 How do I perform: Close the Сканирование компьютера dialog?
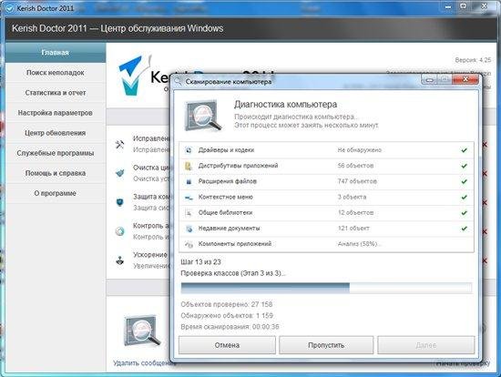[x=465, y=79]
